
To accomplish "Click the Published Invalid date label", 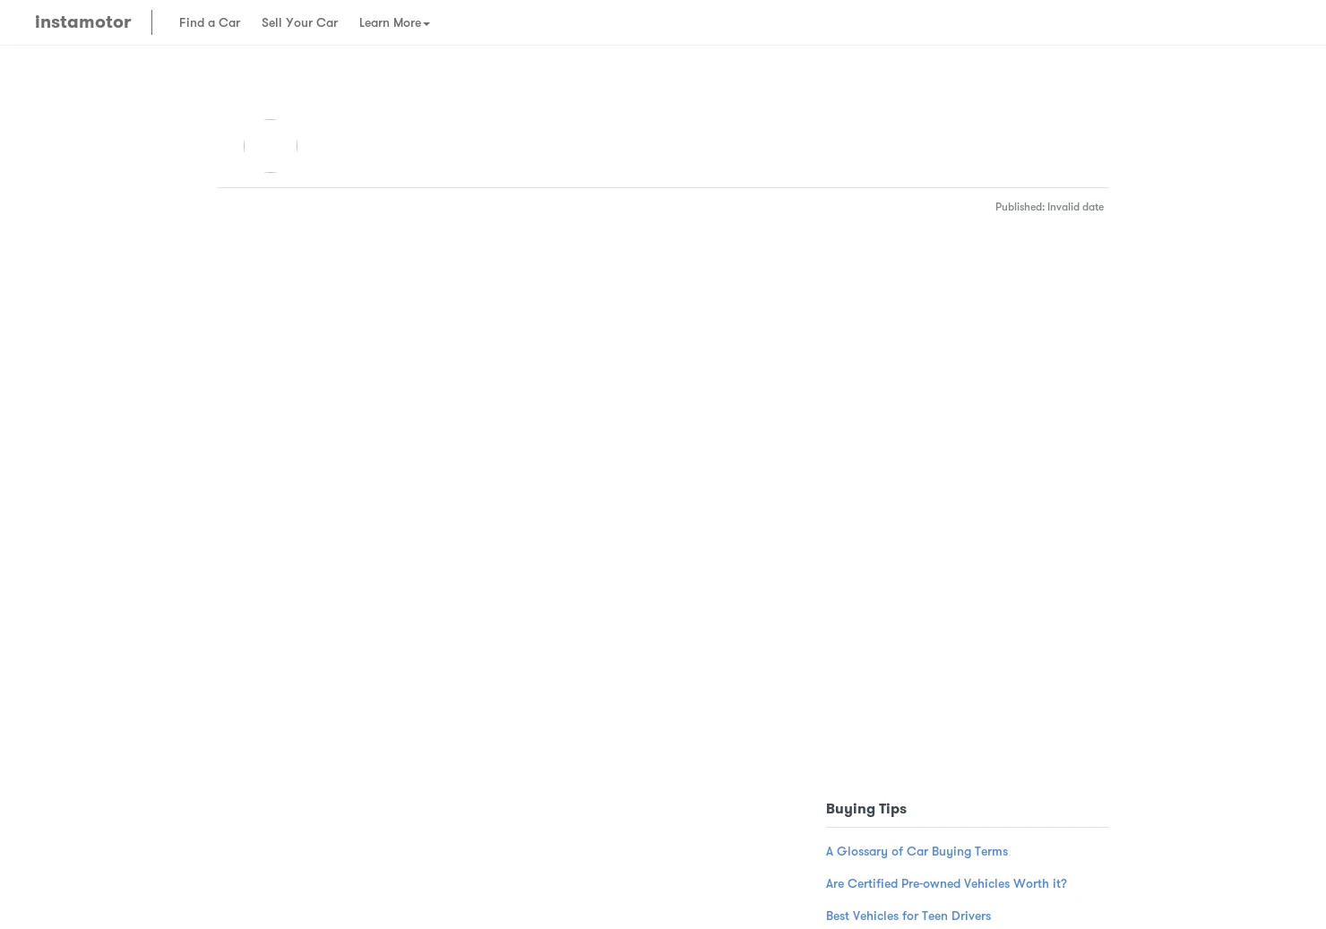I will click(1049, 206).
